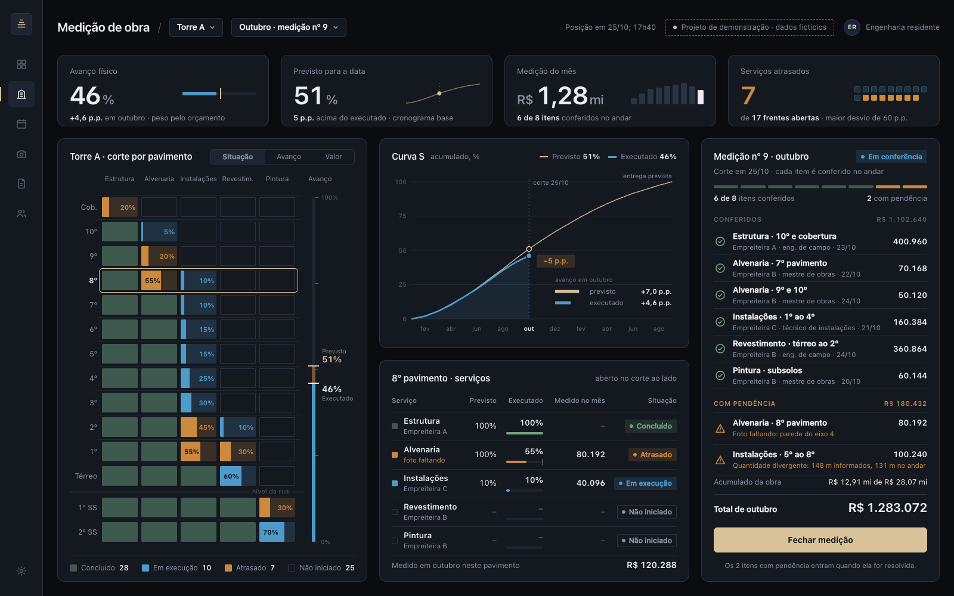
Task: Click Alvenaria executado 55% progress bar
Action: tap(525, 462)
